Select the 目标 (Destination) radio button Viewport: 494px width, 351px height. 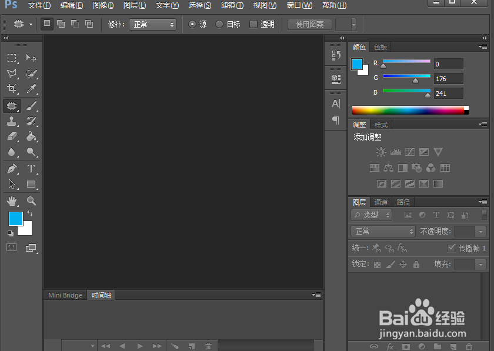[219, 24]
